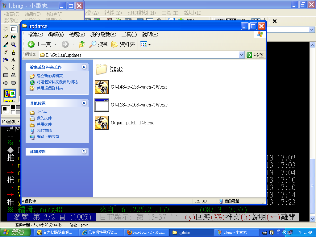Click the Back (上一頁) button
Viewport: 316px width, 237px height.
coord(39,44)
